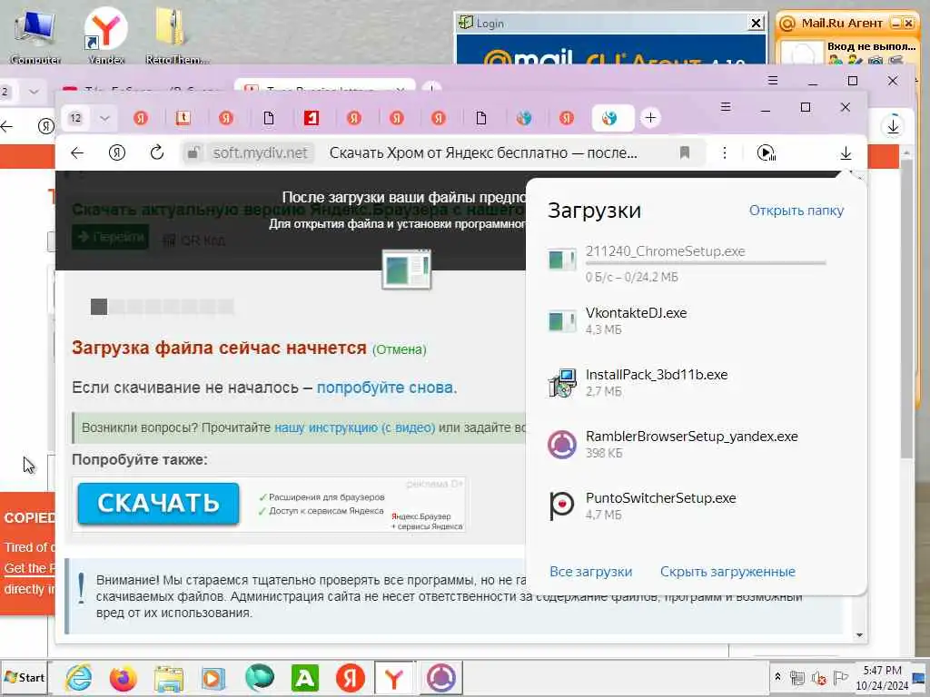Image resolution: width=930 pixels, height=697 pixels.
Task: Click the green globe browser taskbar icon
Action: pos(259,678)
